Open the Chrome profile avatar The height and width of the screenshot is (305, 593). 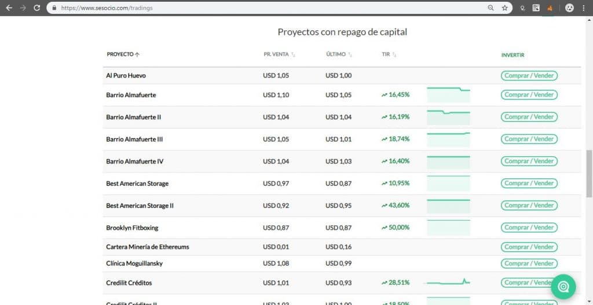click(570, 8)
